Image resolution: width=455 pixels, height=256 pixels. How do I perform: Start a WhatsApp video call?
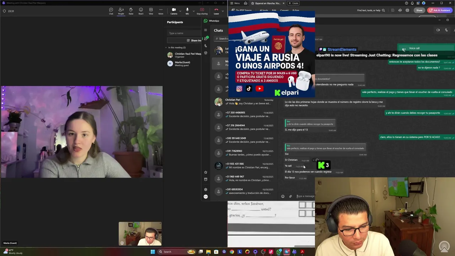coord(438,30)
